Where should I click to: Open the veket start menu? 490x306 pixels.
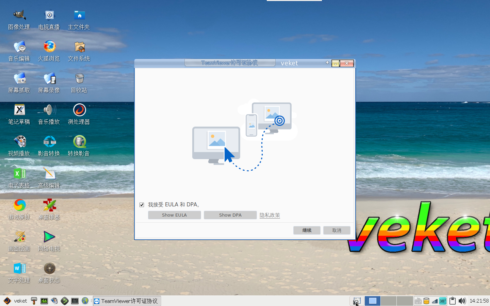tap(15, 301)
